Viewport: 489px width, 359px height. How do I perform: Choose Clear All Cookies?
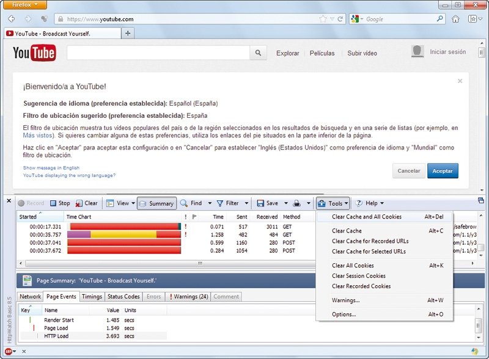pos(384,266)
